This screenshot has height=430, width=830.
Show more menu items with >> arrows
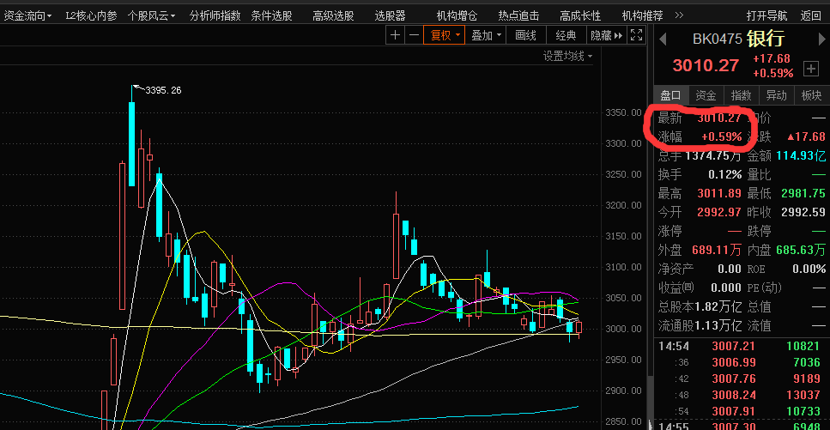point(679,15)
